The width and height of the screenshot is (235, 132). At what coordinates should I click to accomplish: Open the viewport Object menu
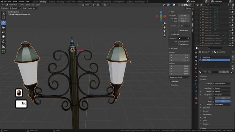point(38,5)
